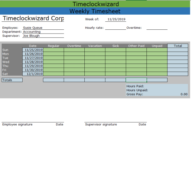Select the Sick totals cell
191x178 pixels.
coord(116,80)
